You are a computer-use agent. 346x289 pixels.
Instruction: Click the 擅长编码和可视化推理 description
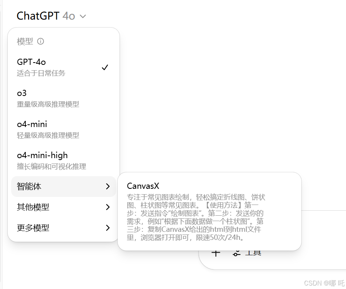point(52,166)
